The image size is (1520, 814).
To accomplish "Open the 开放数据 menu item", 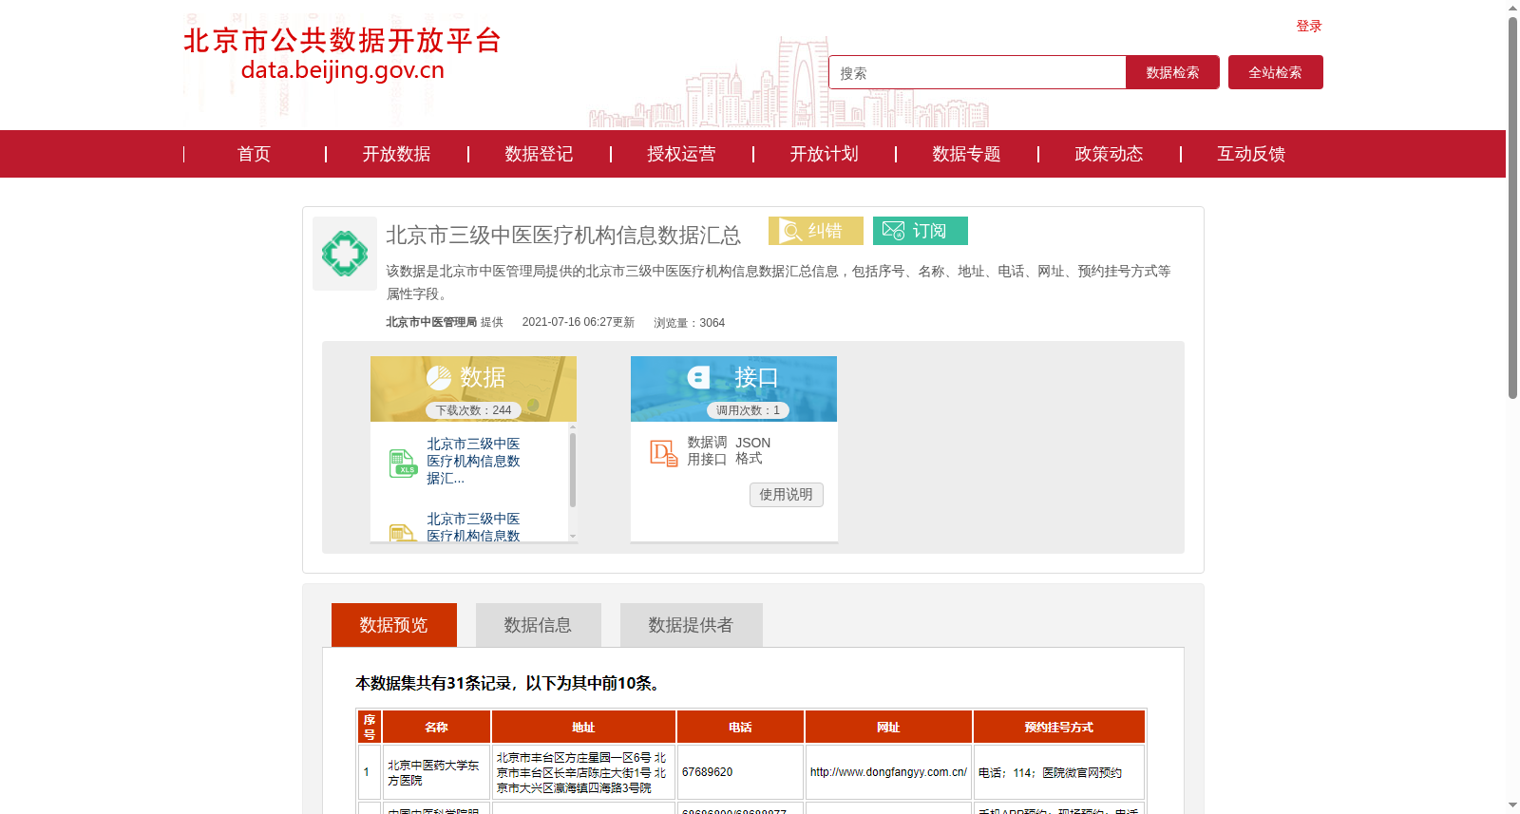I will [x=396, y=154].
